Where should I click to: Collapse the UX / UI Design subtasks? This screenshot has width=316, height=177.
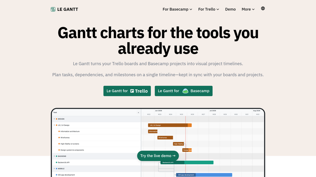pos(54,125)
